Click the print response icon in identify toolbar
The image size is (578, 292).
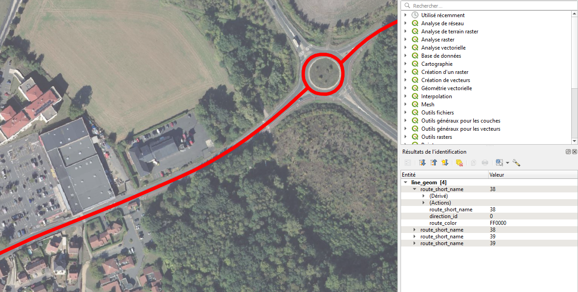tap(485, 163)
